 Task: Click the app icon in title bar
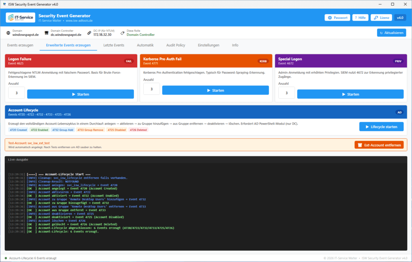coord(4,4)
